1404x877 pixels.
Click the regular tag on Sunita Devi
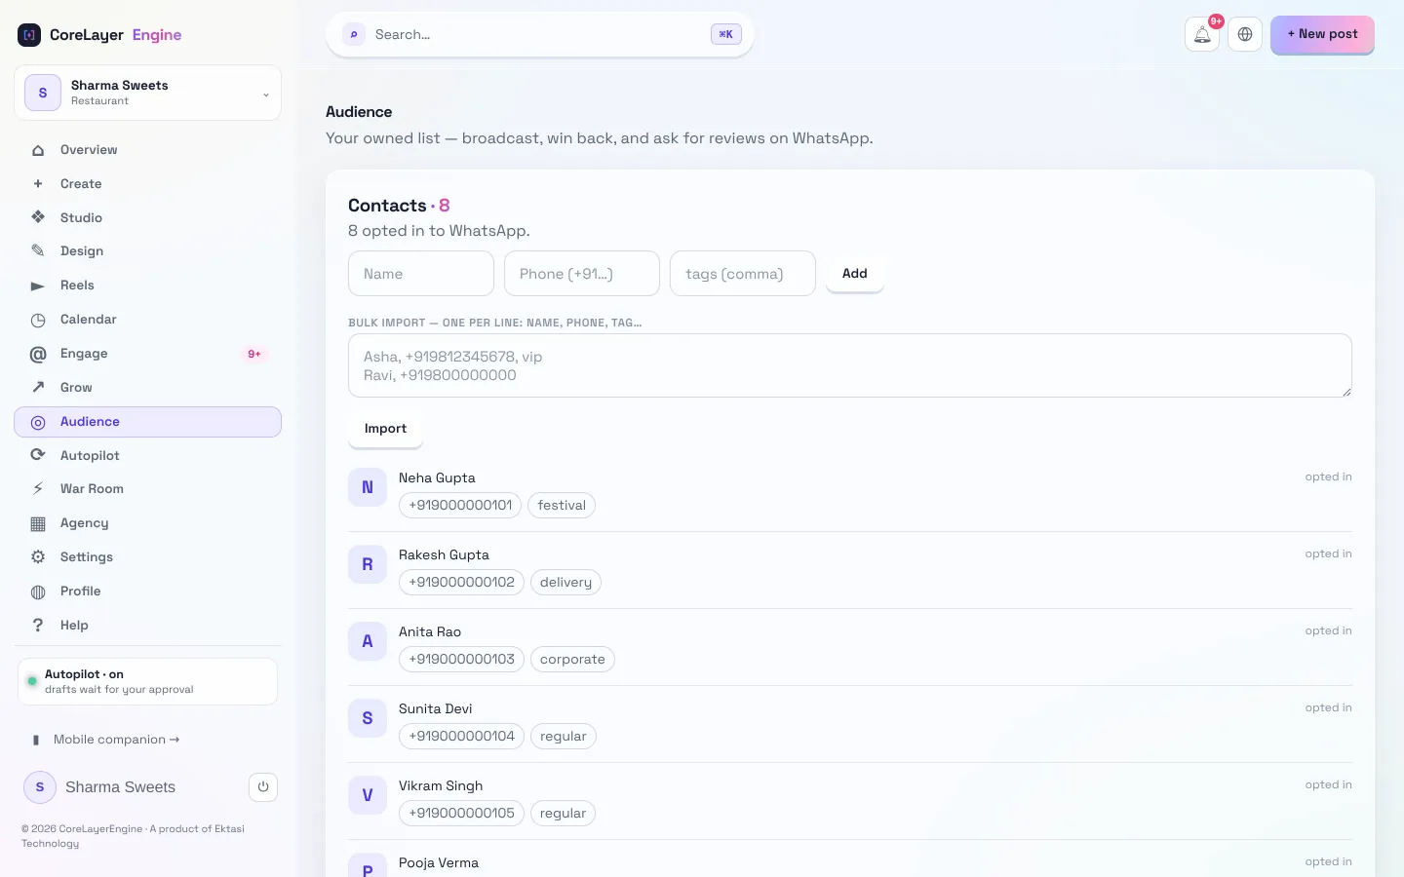(564, 737)
